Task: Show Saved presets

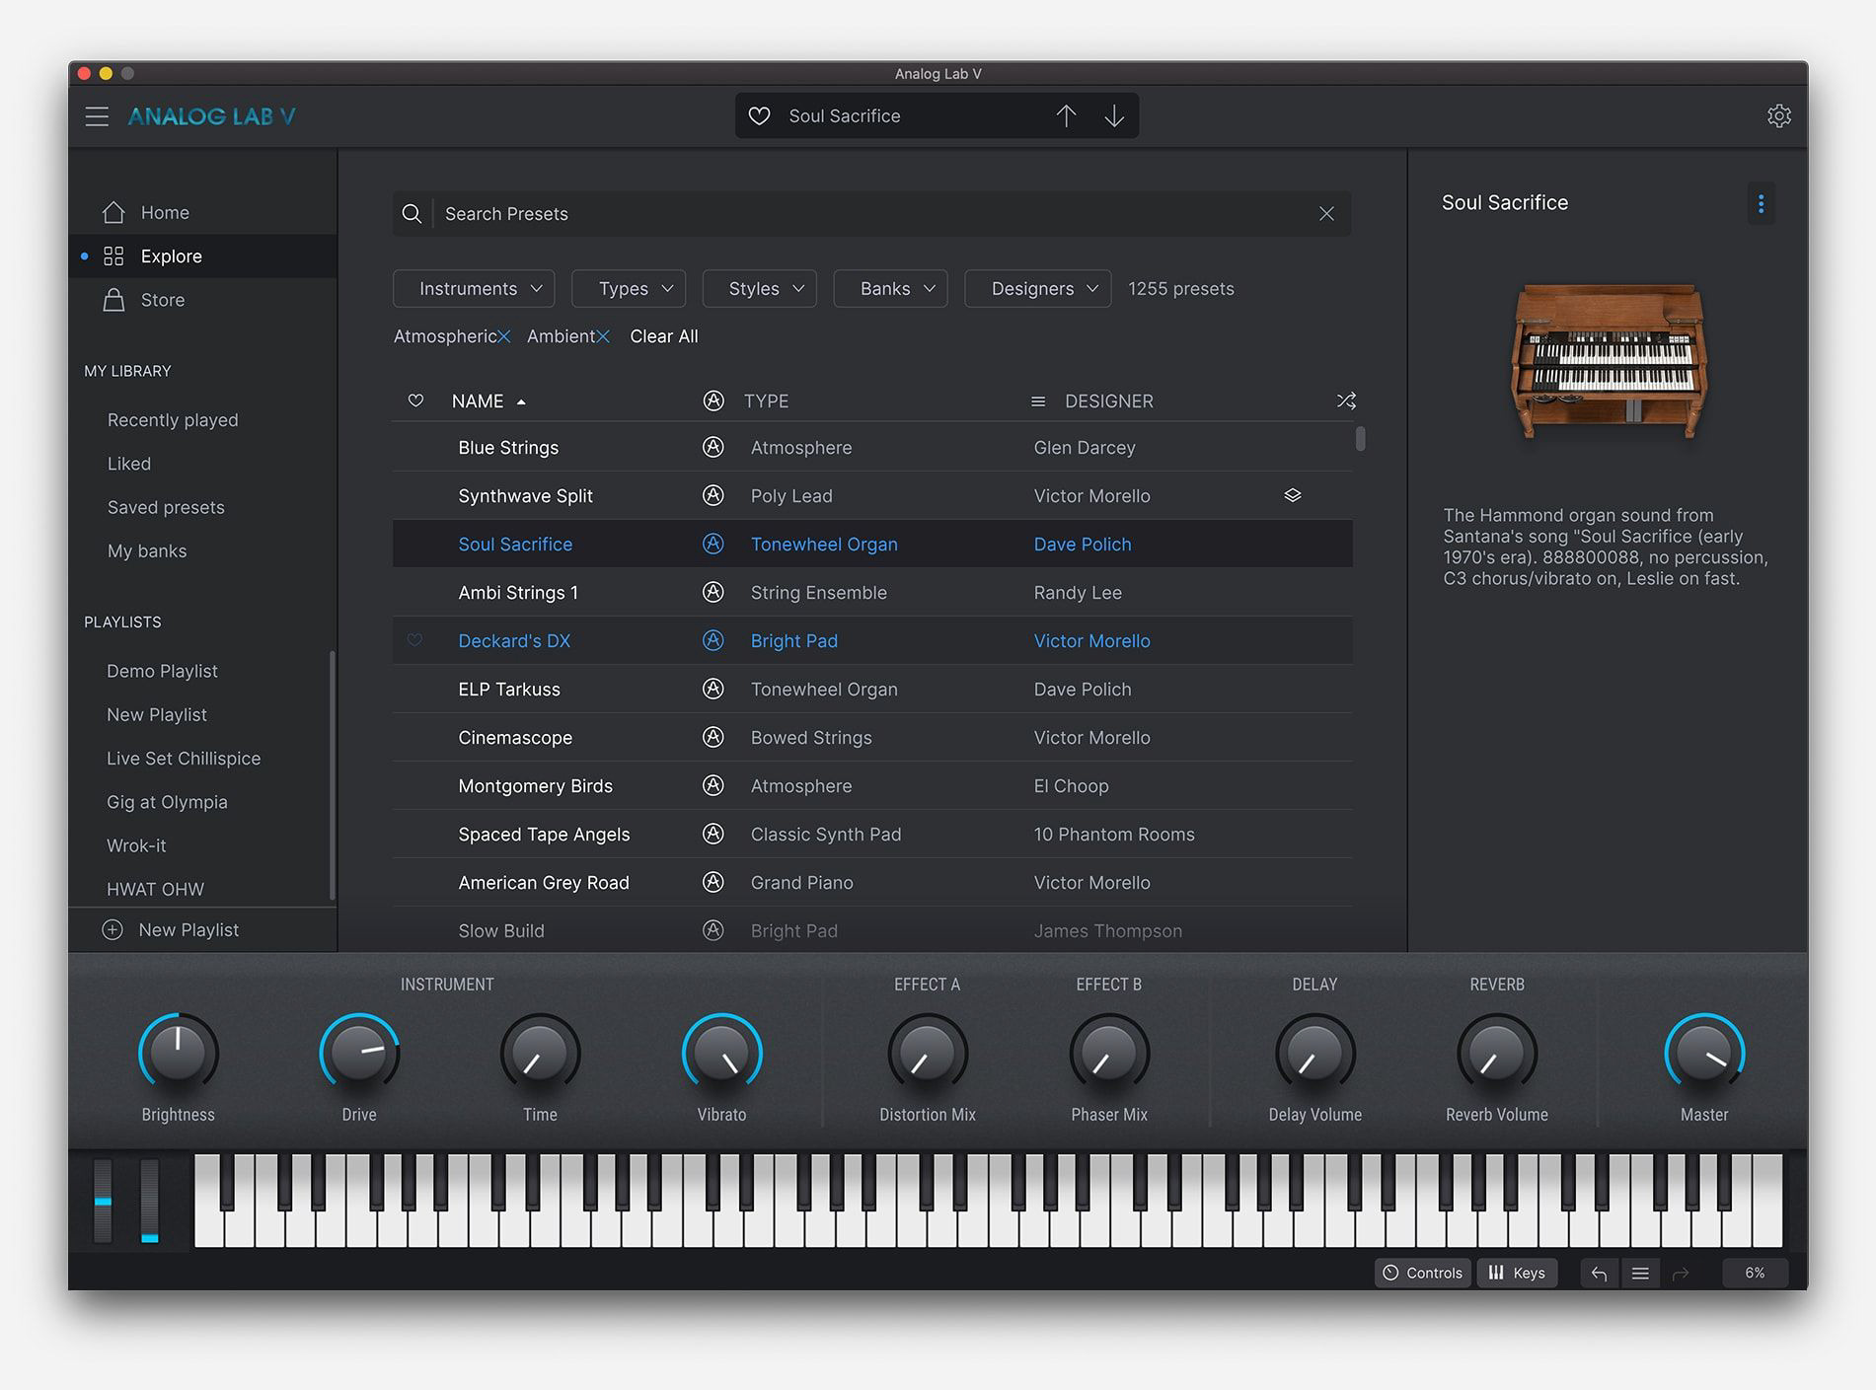Action: pos(166,507)
